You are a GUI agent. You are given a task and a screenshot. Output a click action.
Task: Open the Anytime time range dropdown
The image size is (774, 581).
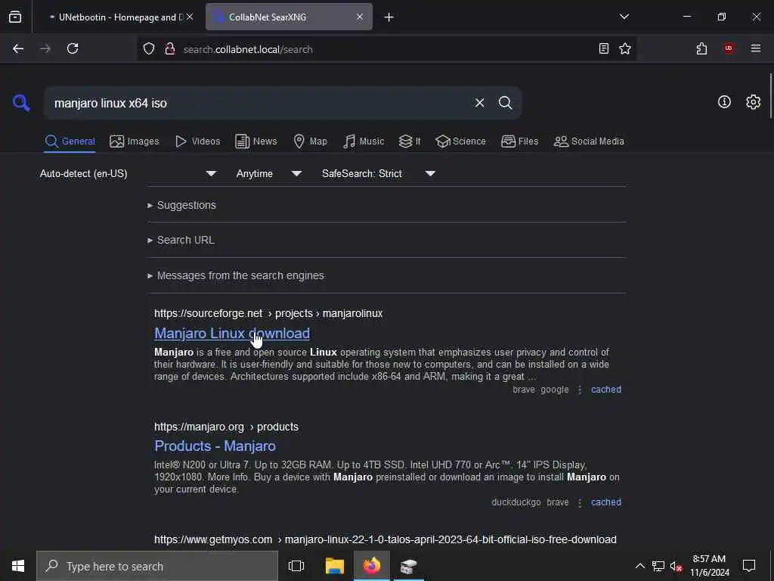tap(269, 173)
